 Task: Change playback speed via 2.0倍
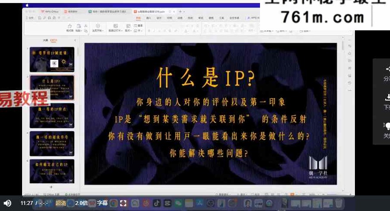click(81, 203)
